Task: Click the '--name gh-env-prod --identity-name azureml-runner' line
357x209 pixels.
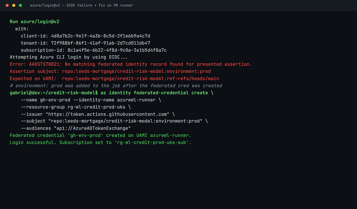Action: click(x=91, y=100)
